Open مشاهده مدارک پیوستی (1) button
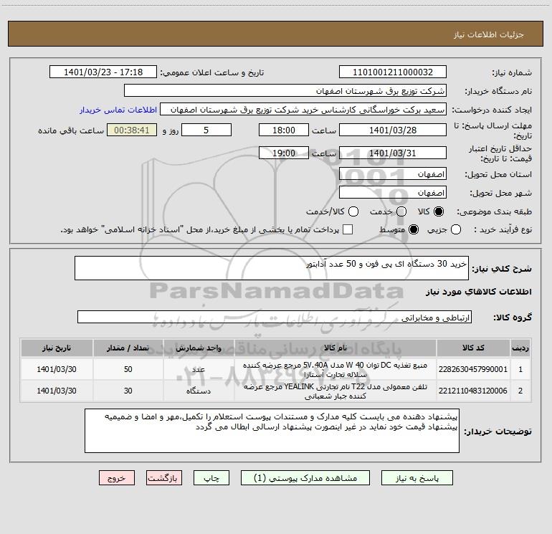Image resolution: width=552 pixels, height=534 pixels. pos(305,478)
